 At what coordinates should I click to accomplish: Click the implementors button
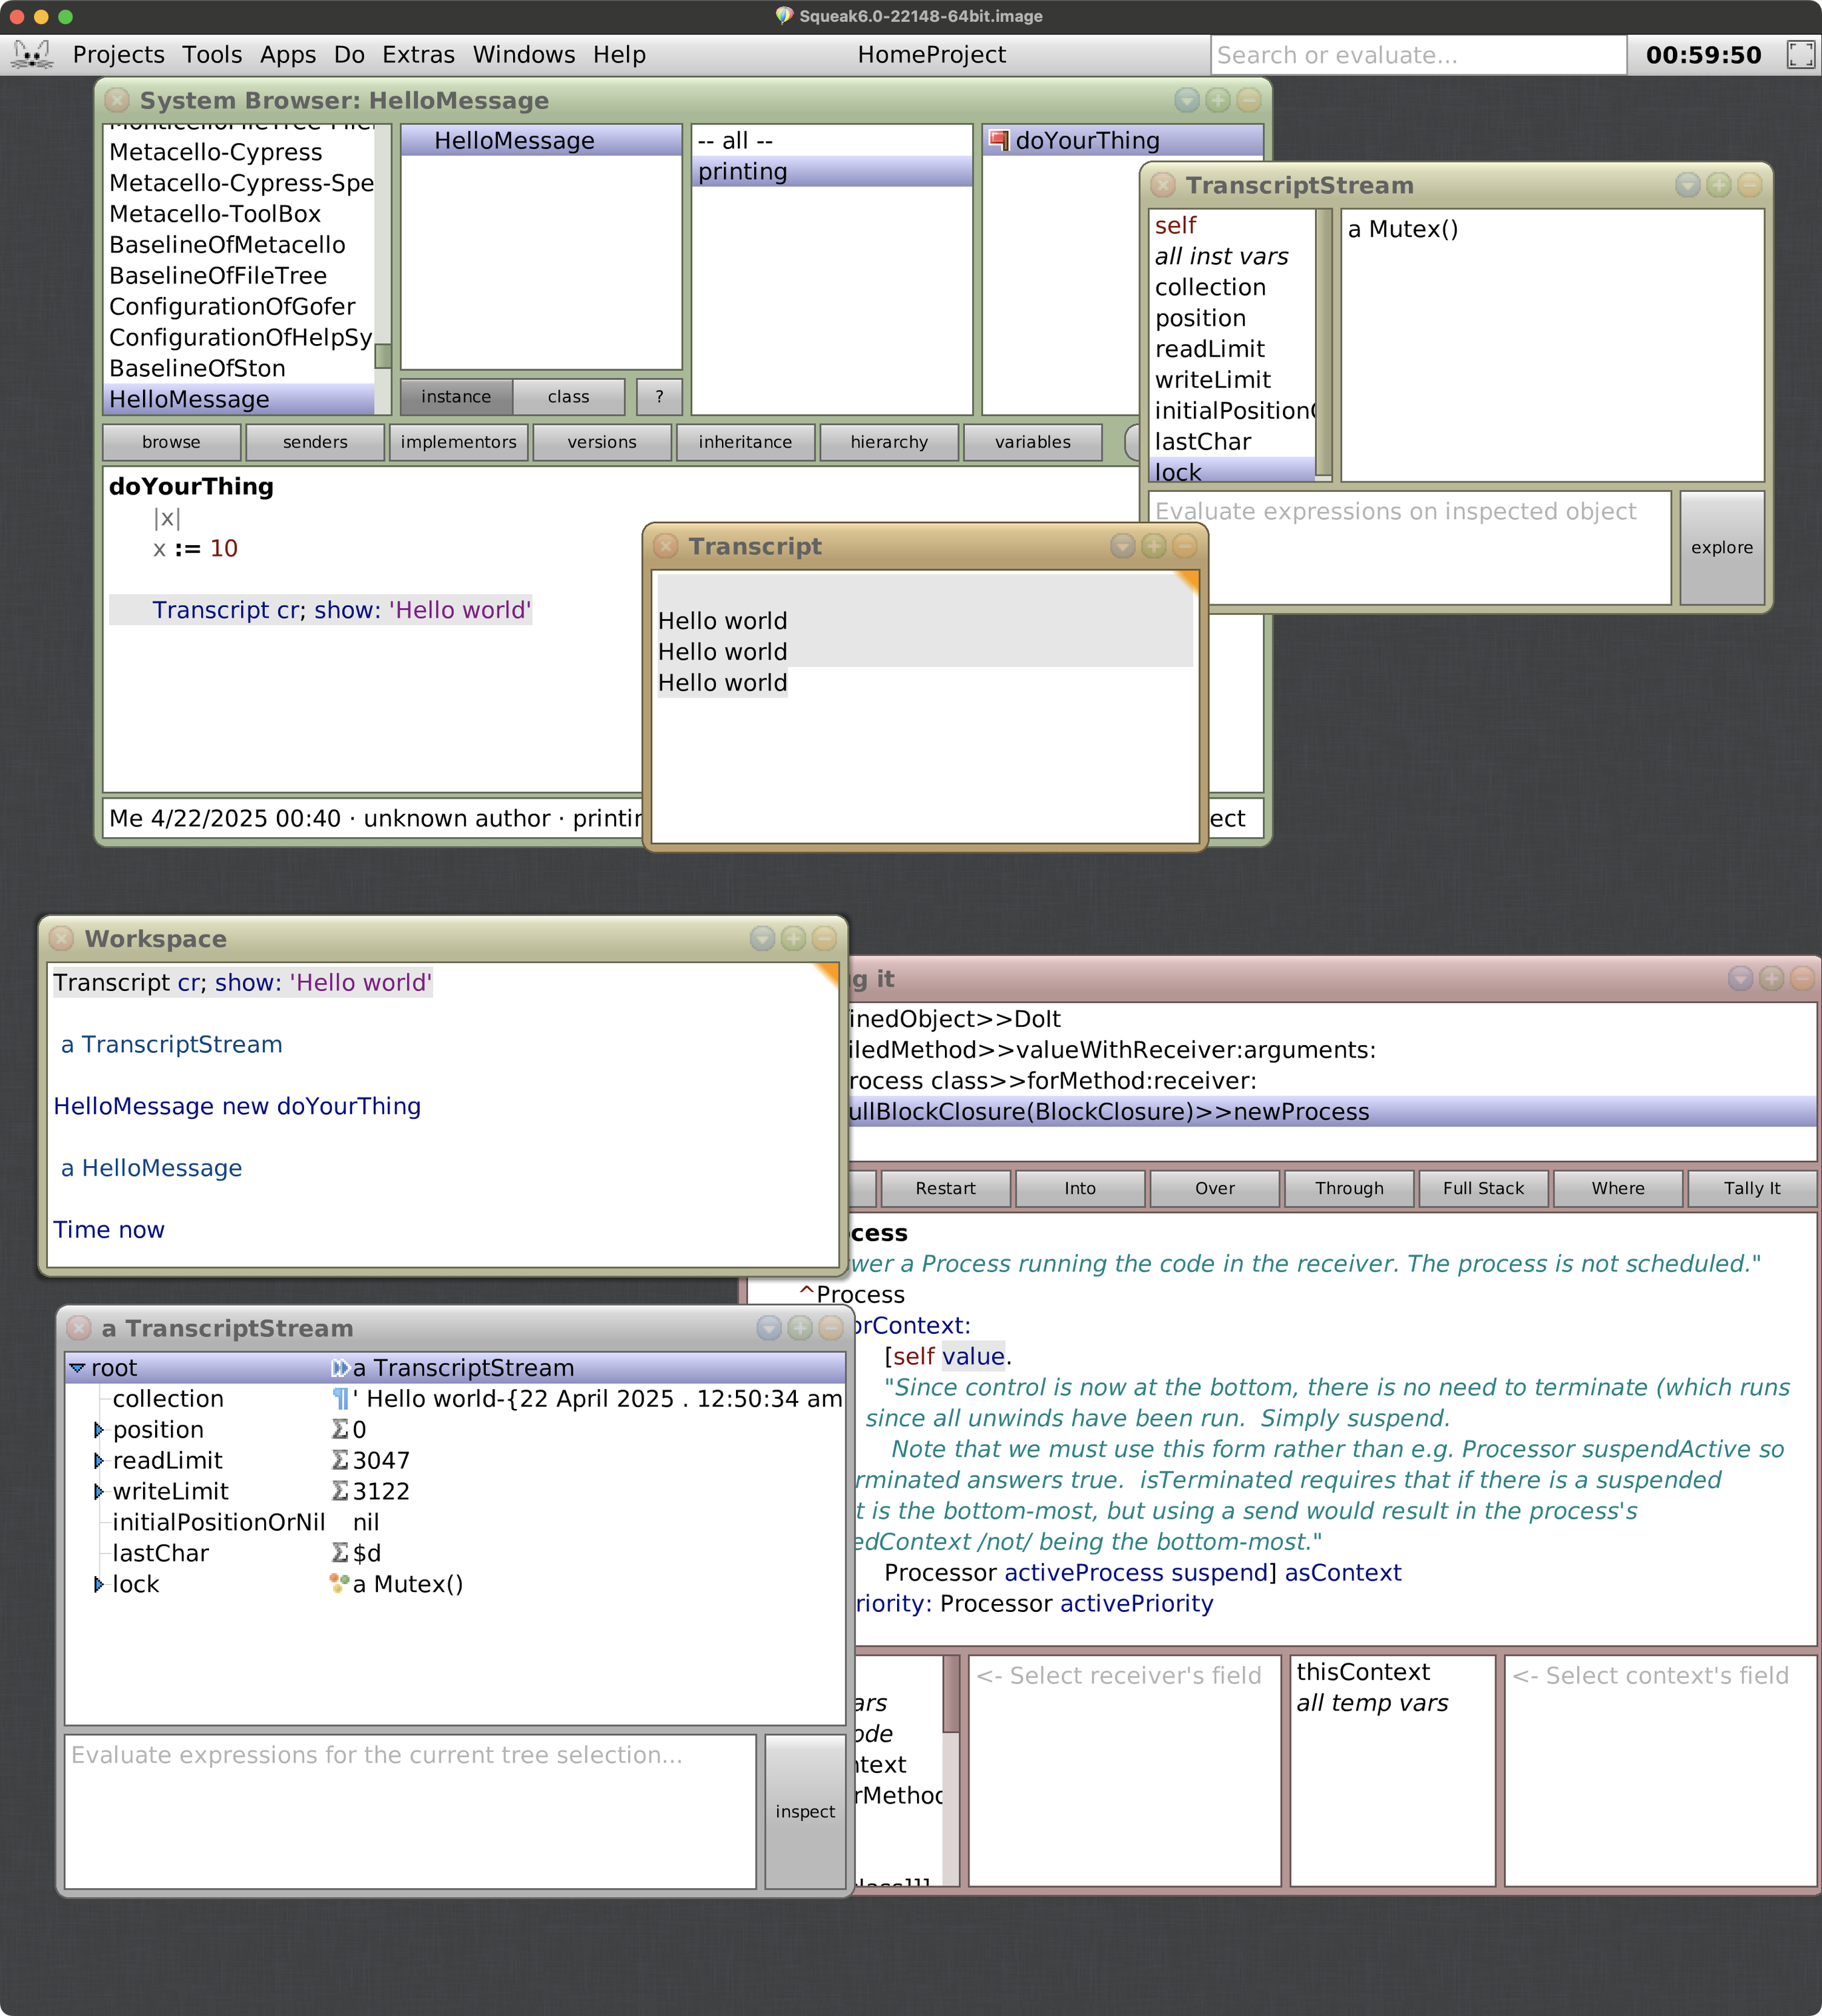[x=459, y=442]
